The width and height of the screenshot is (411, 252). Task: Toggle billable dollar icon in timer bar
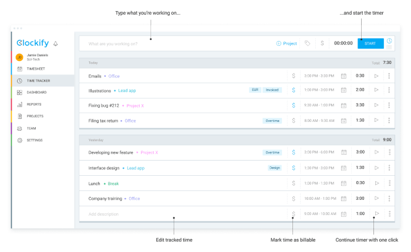321,43
